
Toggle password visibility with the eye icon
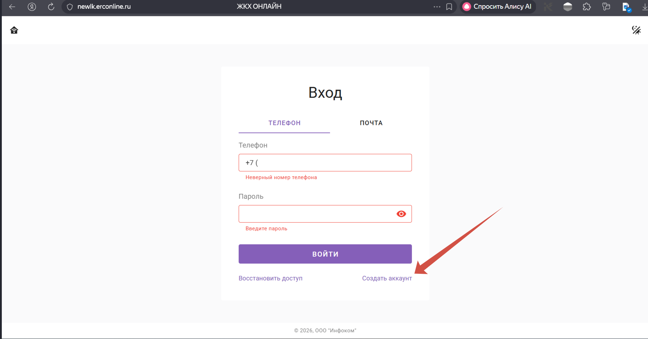click(x=401, y=214)
